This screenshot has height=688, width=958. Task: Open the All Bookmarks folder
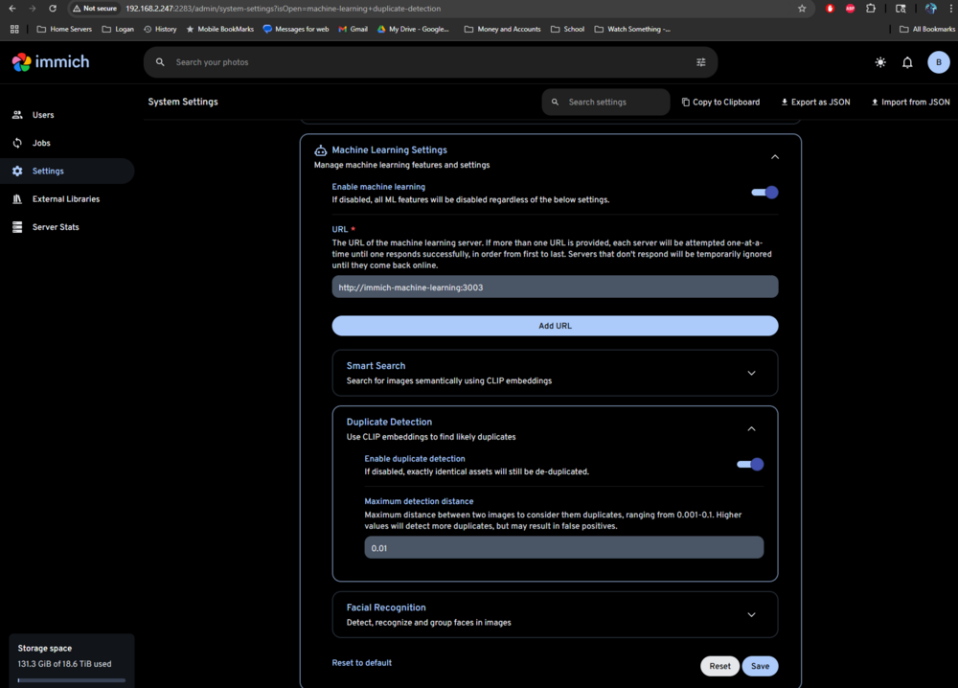(x=927, y=30)
